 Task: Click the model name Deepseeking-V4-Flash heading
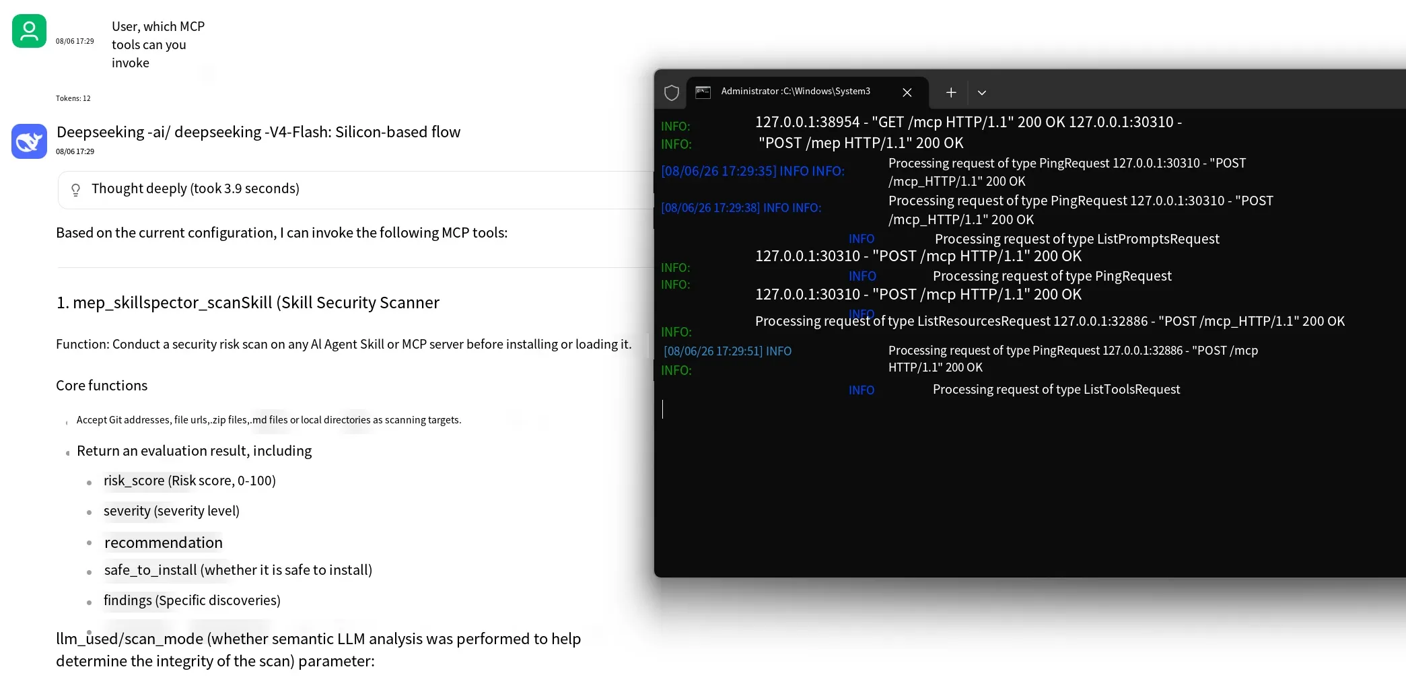tap(258, 132)
